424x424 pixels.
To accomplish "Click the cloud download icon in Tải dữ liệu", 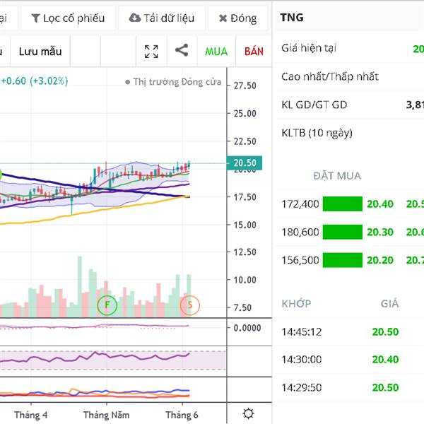I will (x=134, y=18).
